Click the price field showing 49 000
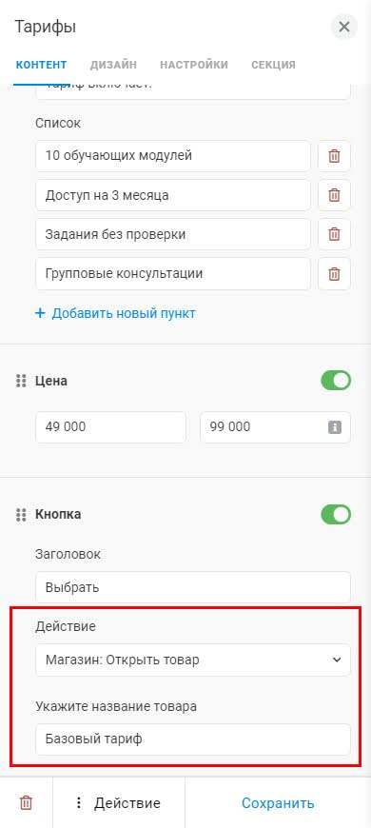371x828 pixels. coord(111,427)
